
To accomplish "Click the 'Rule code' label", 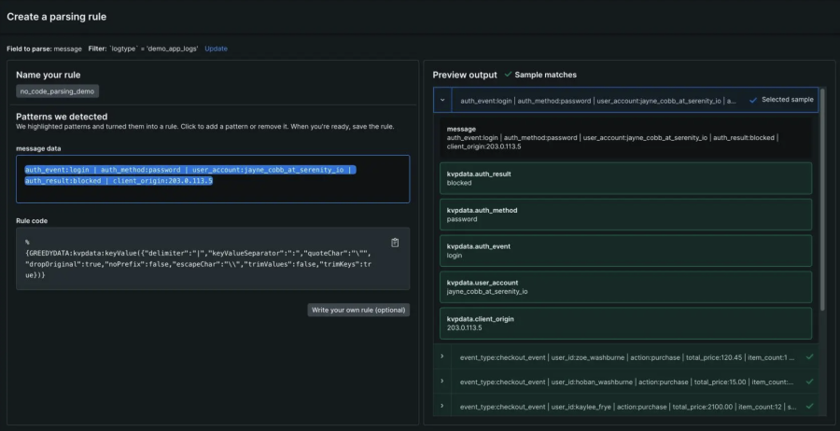I will point(32,220).
